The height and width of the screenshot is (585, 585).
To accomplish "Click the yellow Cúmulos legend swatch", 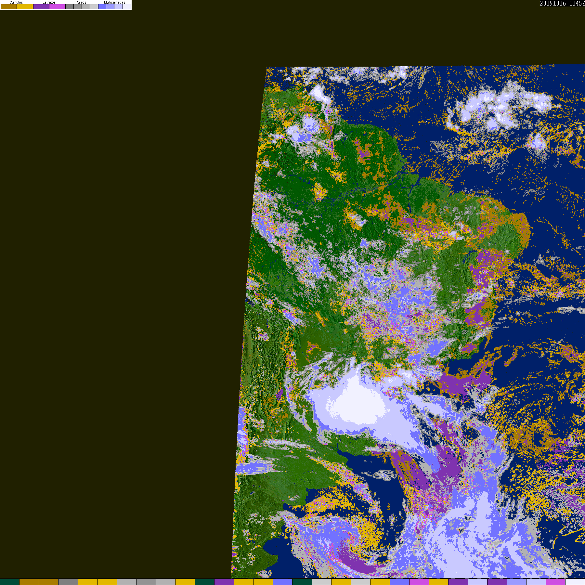I will (x=25, y=6).
